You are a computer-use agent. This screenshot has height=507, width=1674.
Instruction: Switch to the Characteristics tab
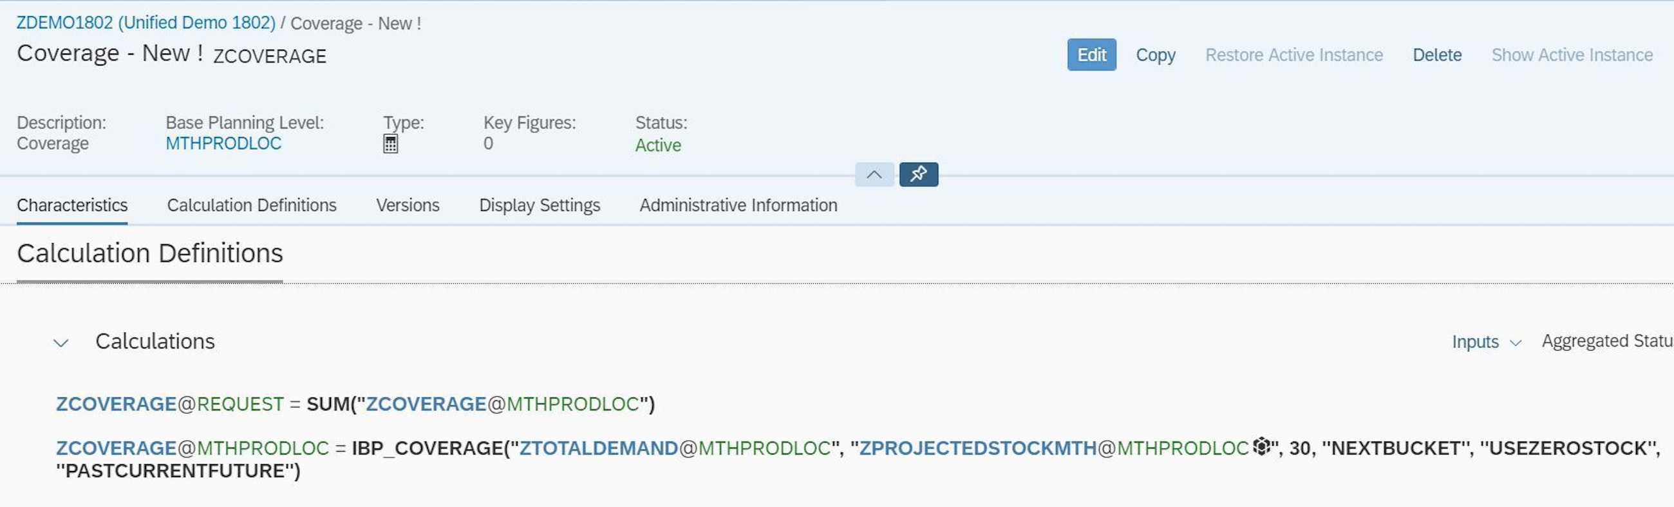[72, 205]
